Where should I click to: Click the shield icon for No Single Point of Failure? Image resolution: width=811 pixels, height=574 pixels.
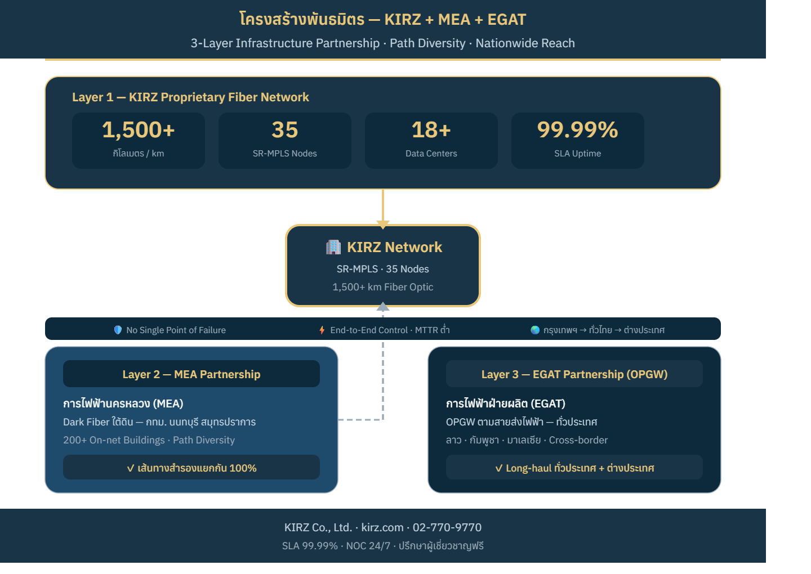coord(118,330)
